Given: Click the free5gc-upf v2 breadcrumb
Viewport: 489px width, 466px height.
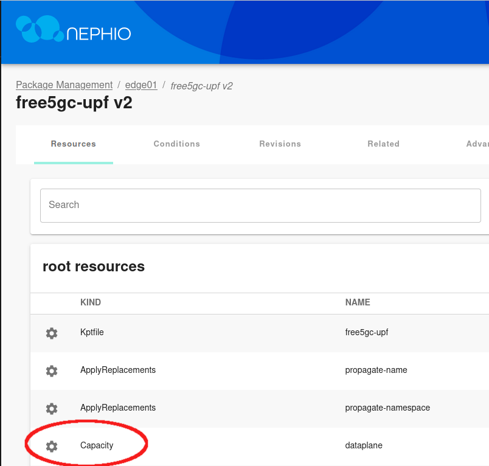Looking at the screenshot, I should click(201, 86).
